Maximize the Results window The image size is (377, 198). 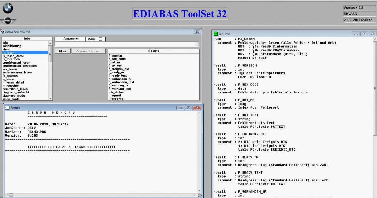coord(189,108)
